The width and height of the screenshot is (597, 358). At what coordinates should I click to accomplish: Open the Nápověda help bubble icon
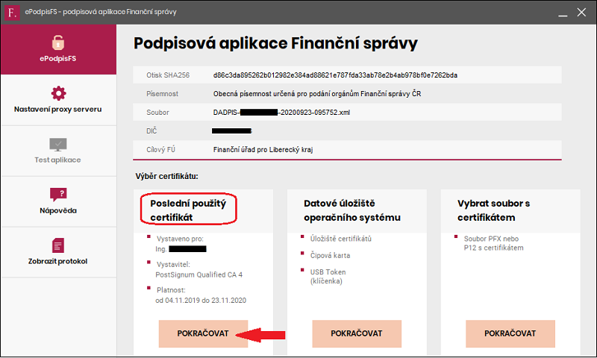58,195
